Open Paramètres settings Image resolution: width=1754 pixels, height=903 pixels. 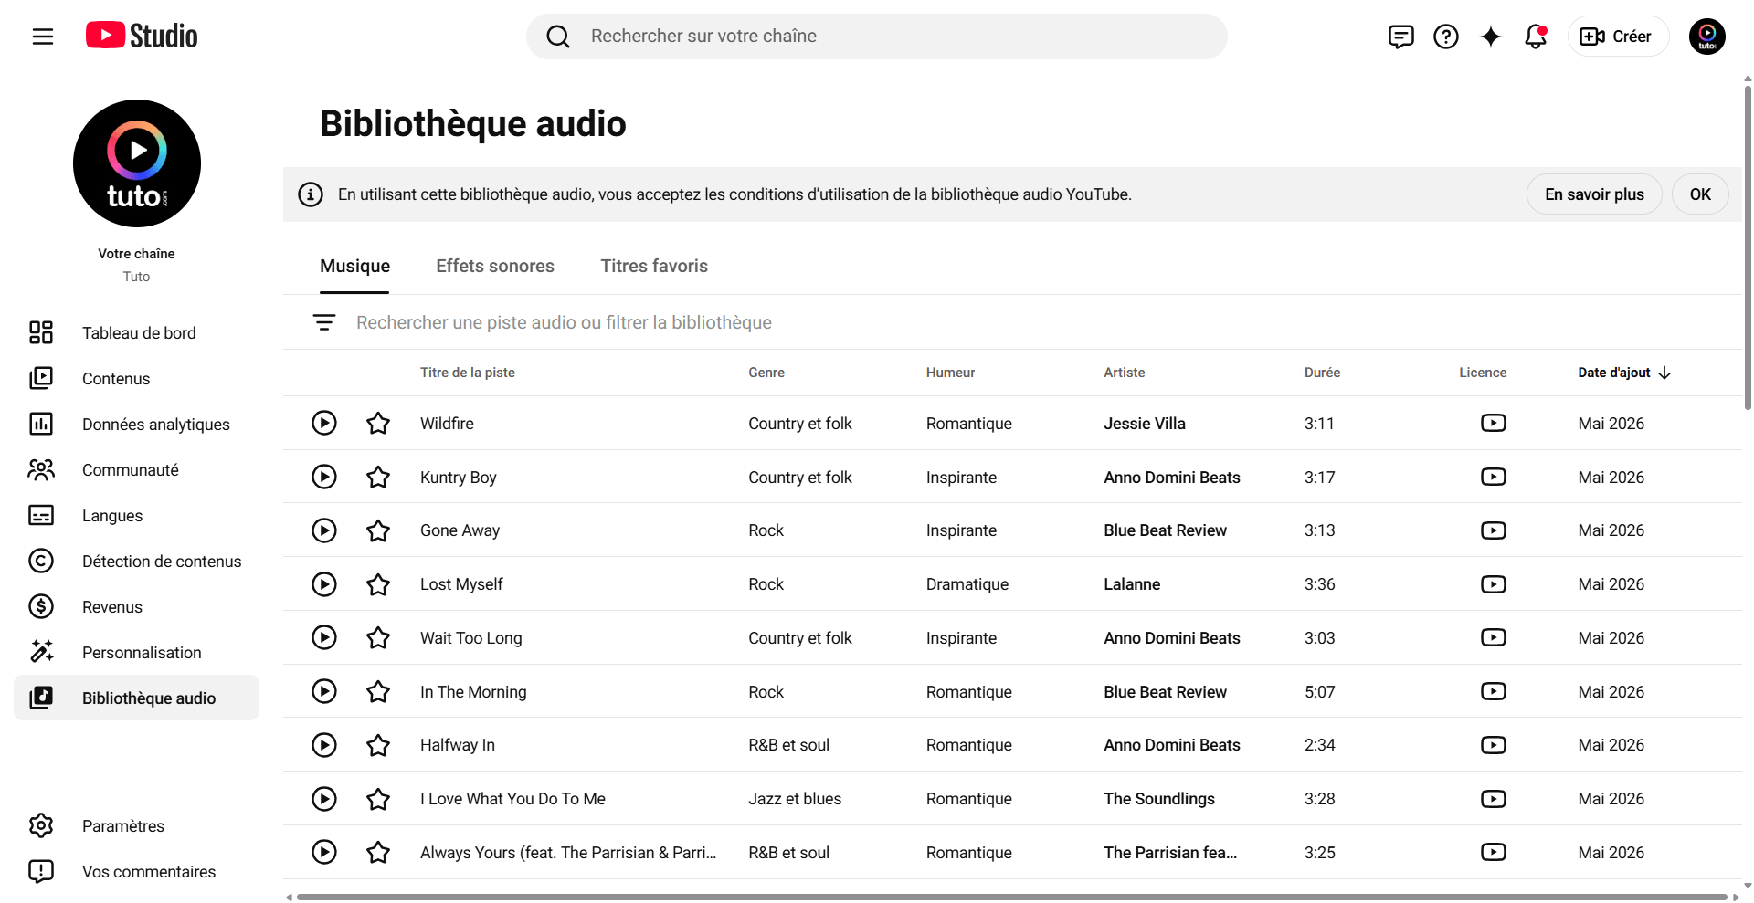tap(136, 825)
